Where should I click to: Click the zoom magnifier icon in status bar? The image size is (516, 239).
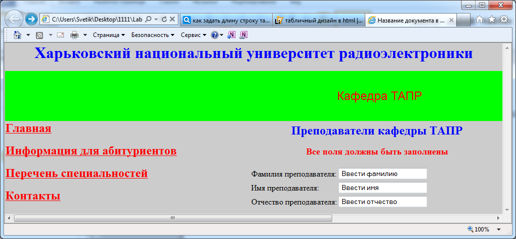(470, 229)
